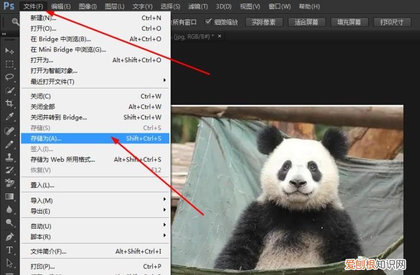The height and width of the screenshot is (275, 420).
Task: Choose 置入(L)... menu entry
Action: click(x=95, y=185)
